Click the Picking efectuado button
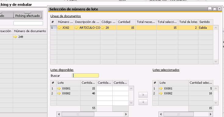 [x=27, y=16]
